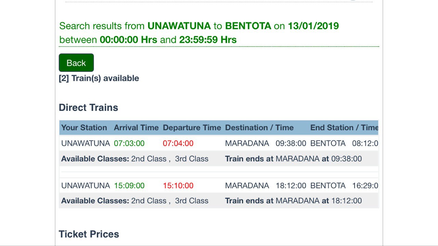
Task: Click the Departure Time column header
Action: click(192, 128)
